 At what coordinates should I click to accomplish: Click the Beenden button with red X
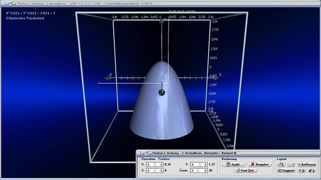click(260, 164)
